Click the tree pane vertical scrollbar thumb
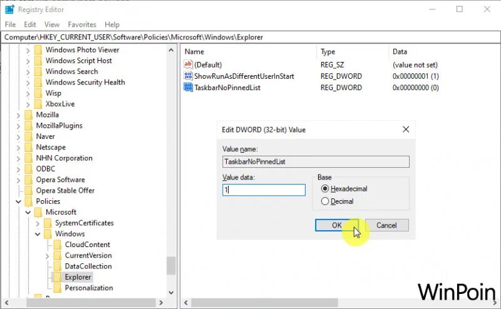The width and height of the screenshot is (501, 309). (171, 265)
